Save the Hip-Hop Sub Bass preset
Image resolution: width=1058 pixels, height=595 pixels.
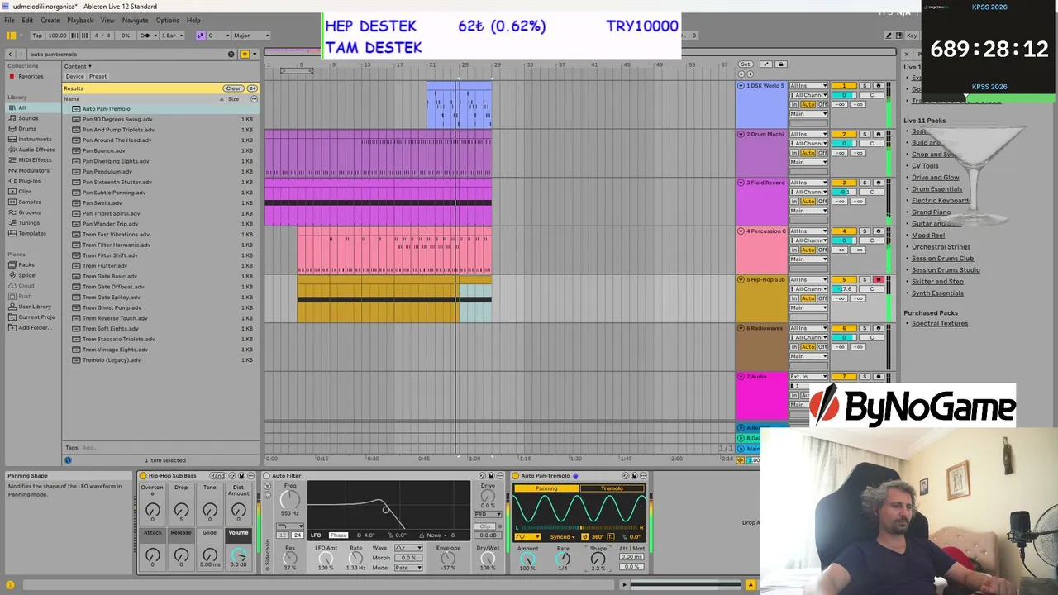click(241, 476)
